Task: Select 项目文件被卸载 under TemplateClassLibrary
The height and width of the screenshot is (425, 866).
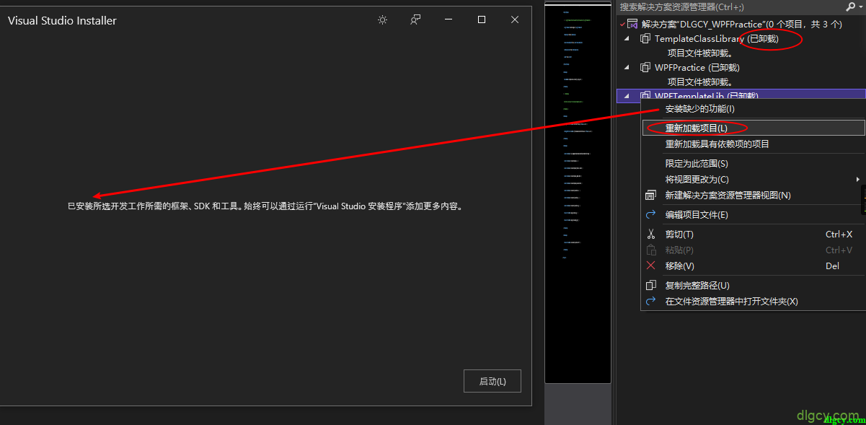Action: click(x=700, y=53)
